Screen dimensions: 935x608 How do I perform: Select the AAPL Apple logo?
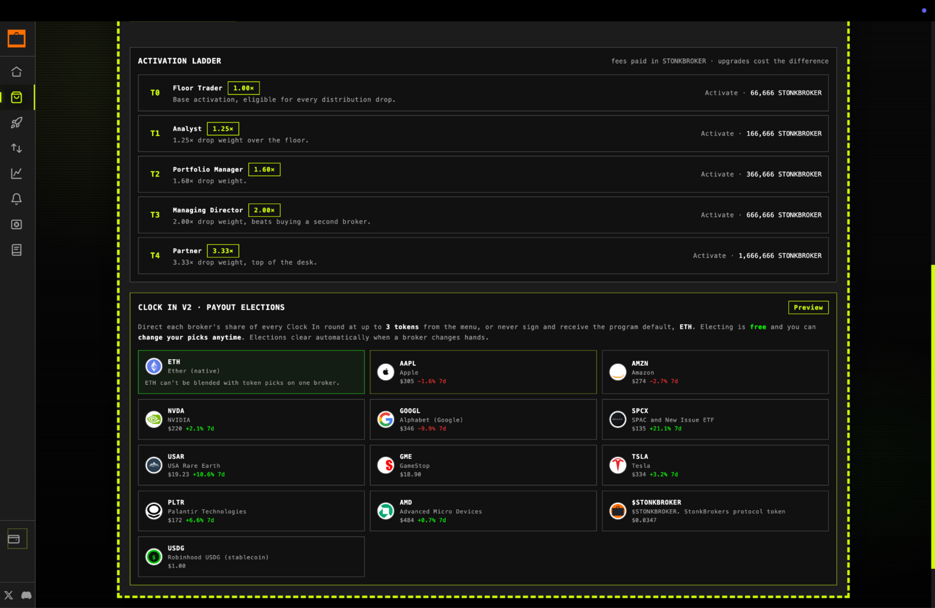pos(386,372)
